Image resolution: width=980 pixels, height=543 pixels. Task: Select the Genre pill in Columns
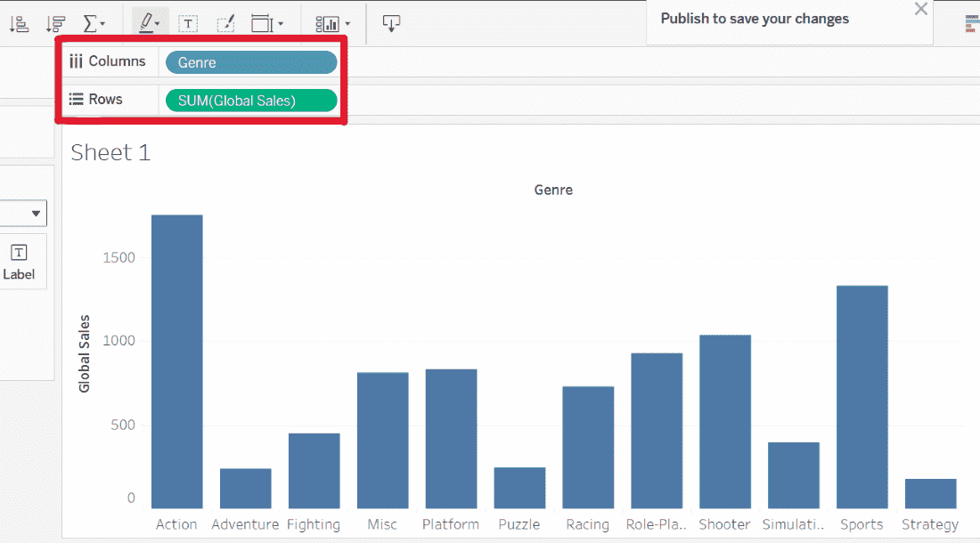tap(251, 62)
